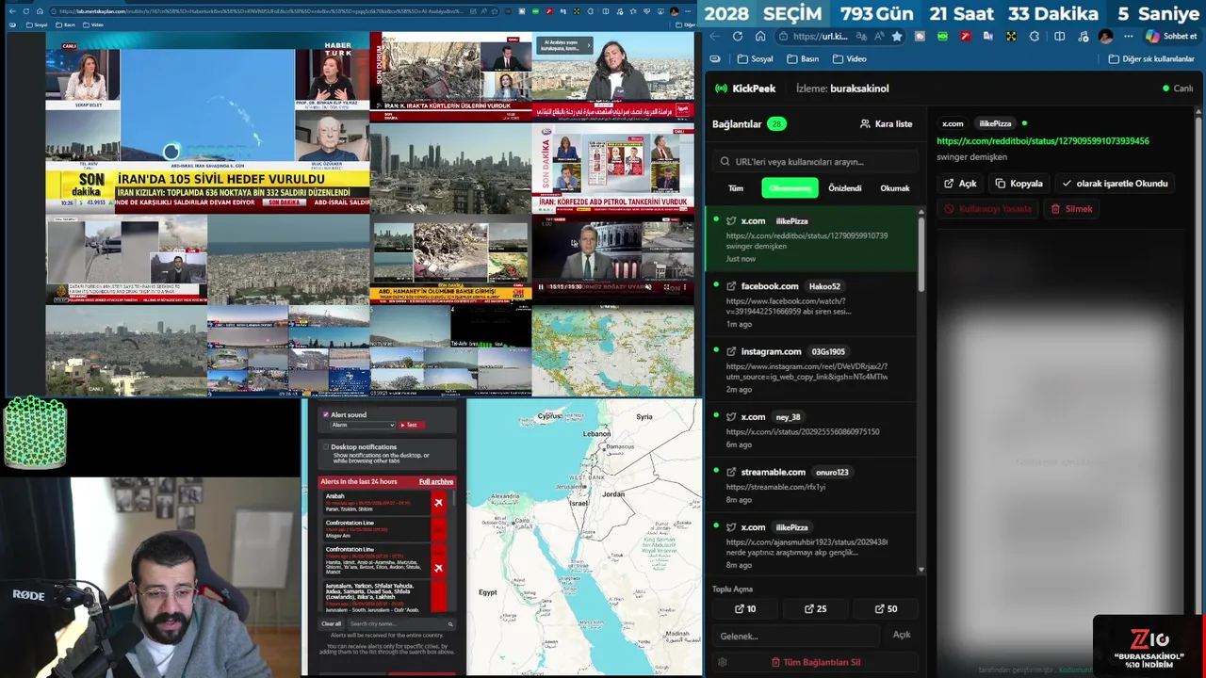Open the Diğer sık kullanılanlar folder
Screen dimensions: 1206x678
(1151, 58)
